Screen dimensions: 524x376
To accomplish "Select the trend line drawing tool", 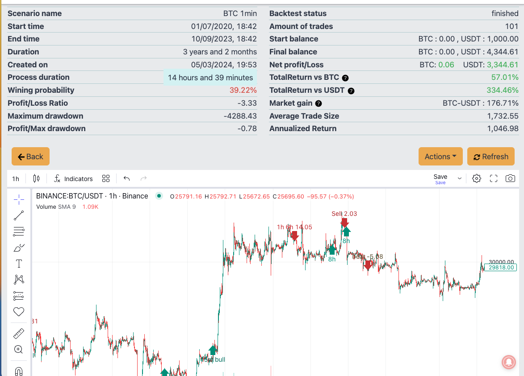I will click(x=18, y=215).
